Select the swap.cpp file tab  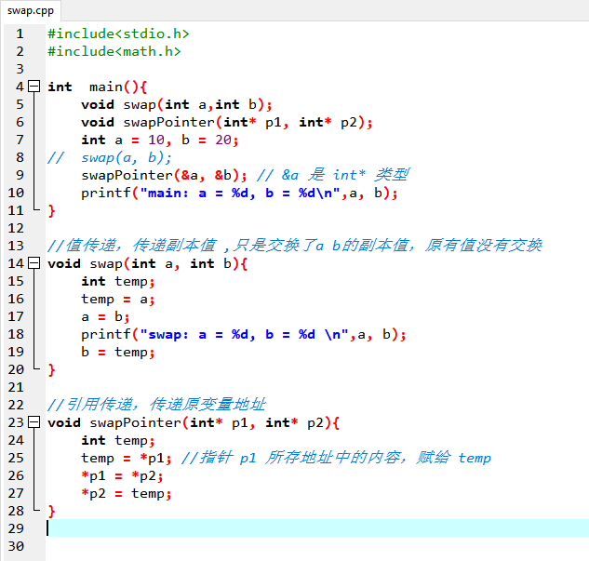(31, 10)
